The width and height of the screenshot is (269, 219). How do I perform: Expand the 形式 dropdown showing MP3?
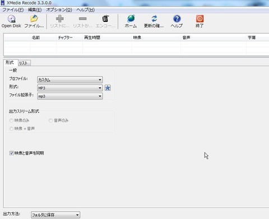click(70, 88)
